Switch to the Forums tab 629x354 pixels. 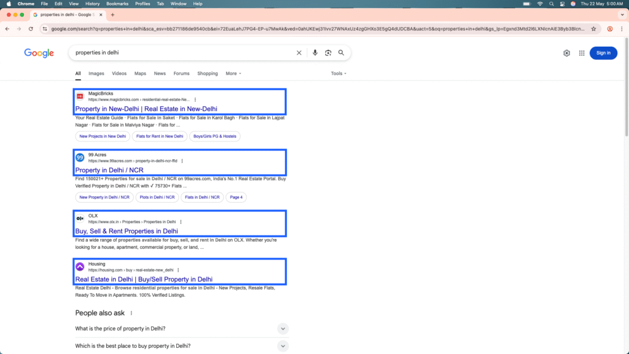click(181, 74)
